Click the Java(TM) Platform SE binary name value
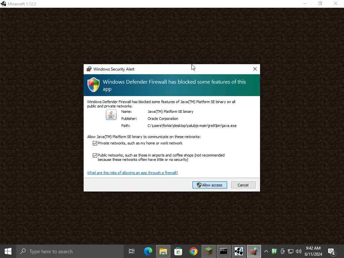 coord(170,112)
